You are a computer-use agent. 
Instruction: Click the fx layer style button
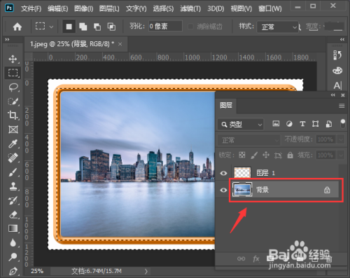256,258
